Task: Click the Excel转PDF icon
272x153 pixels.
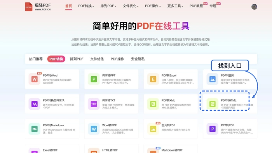Action: pos(34,151)
